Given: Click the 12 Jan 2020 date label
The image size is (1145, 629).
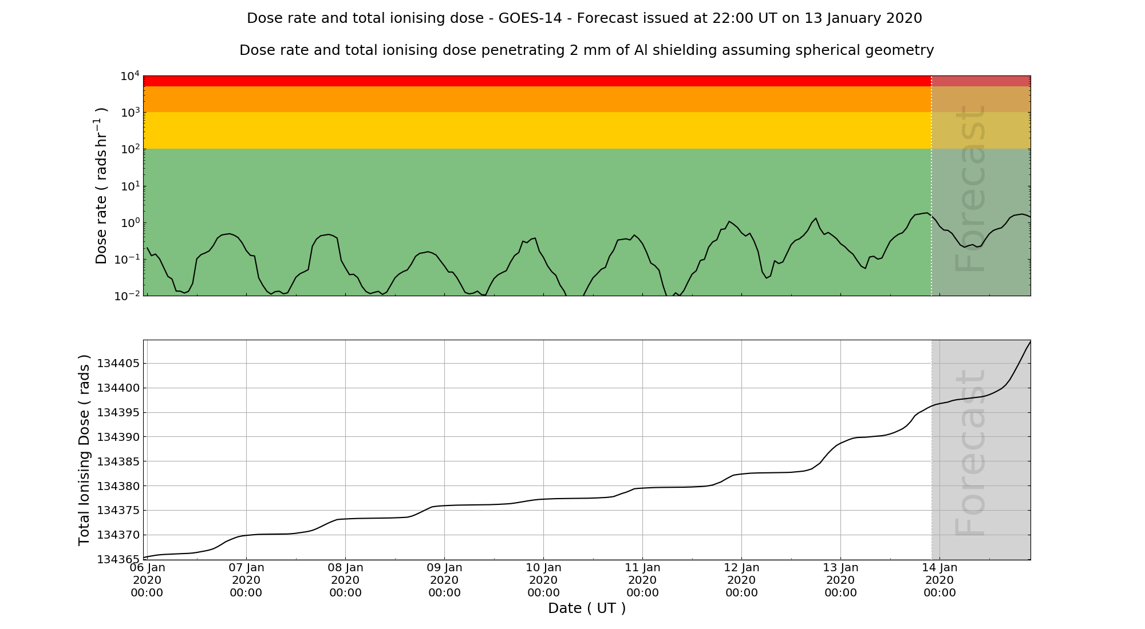Looking at the screenshot, I should pyautogui.click(x=741, y=580).
